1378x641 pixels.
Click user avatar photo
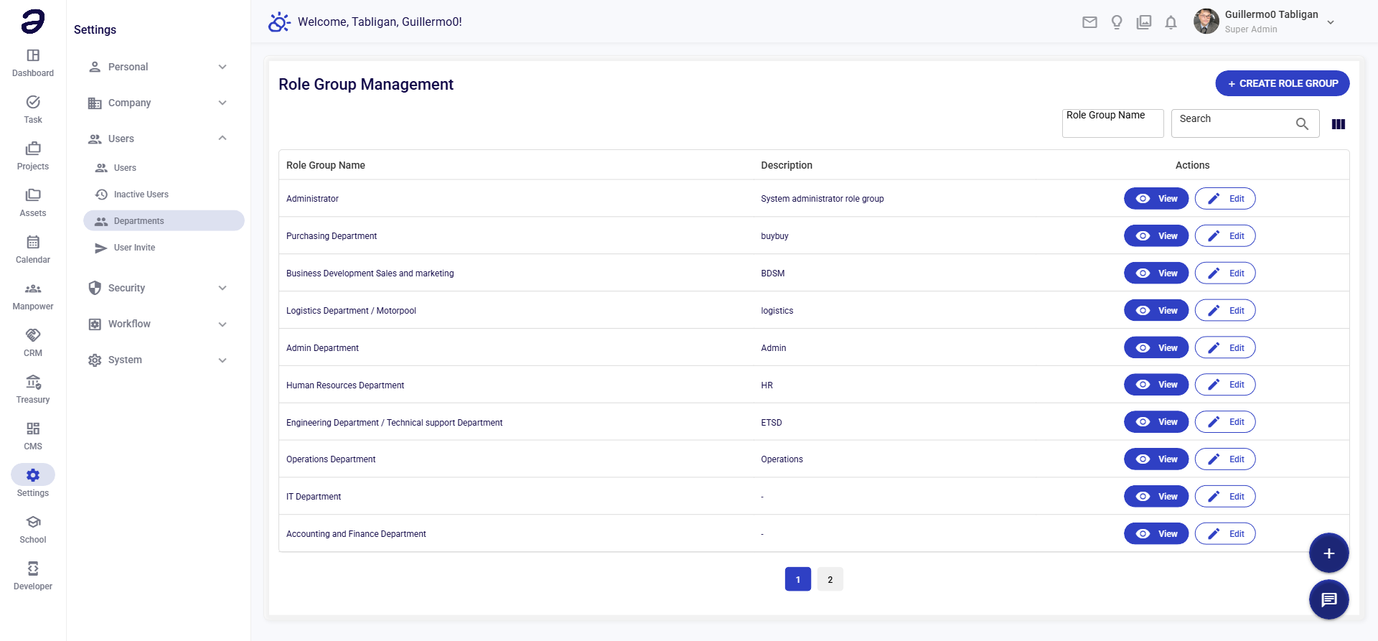tap(1206, 22)
